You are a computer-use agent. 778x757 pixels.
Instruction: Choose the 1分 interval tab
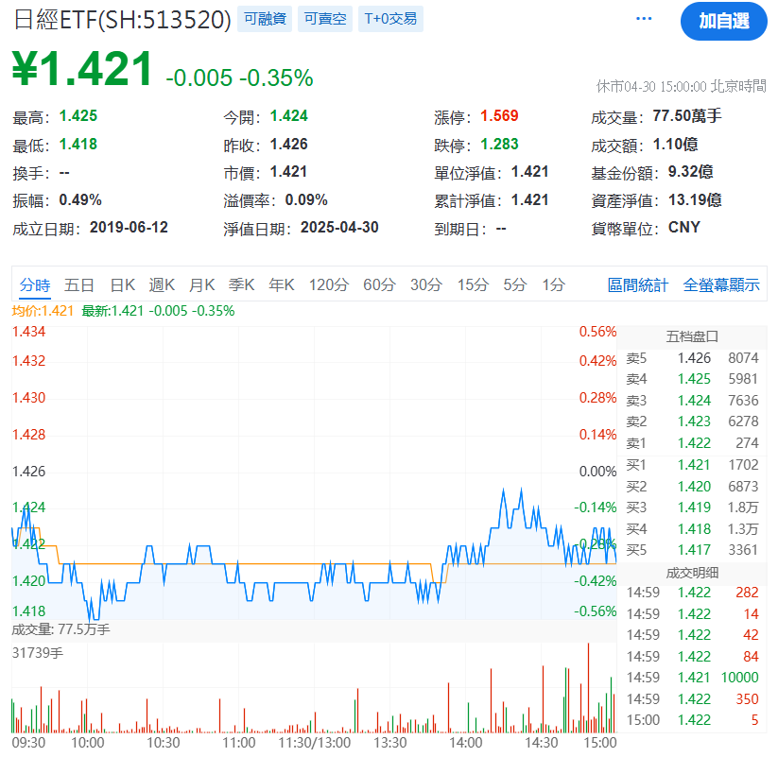click(553, 285)
